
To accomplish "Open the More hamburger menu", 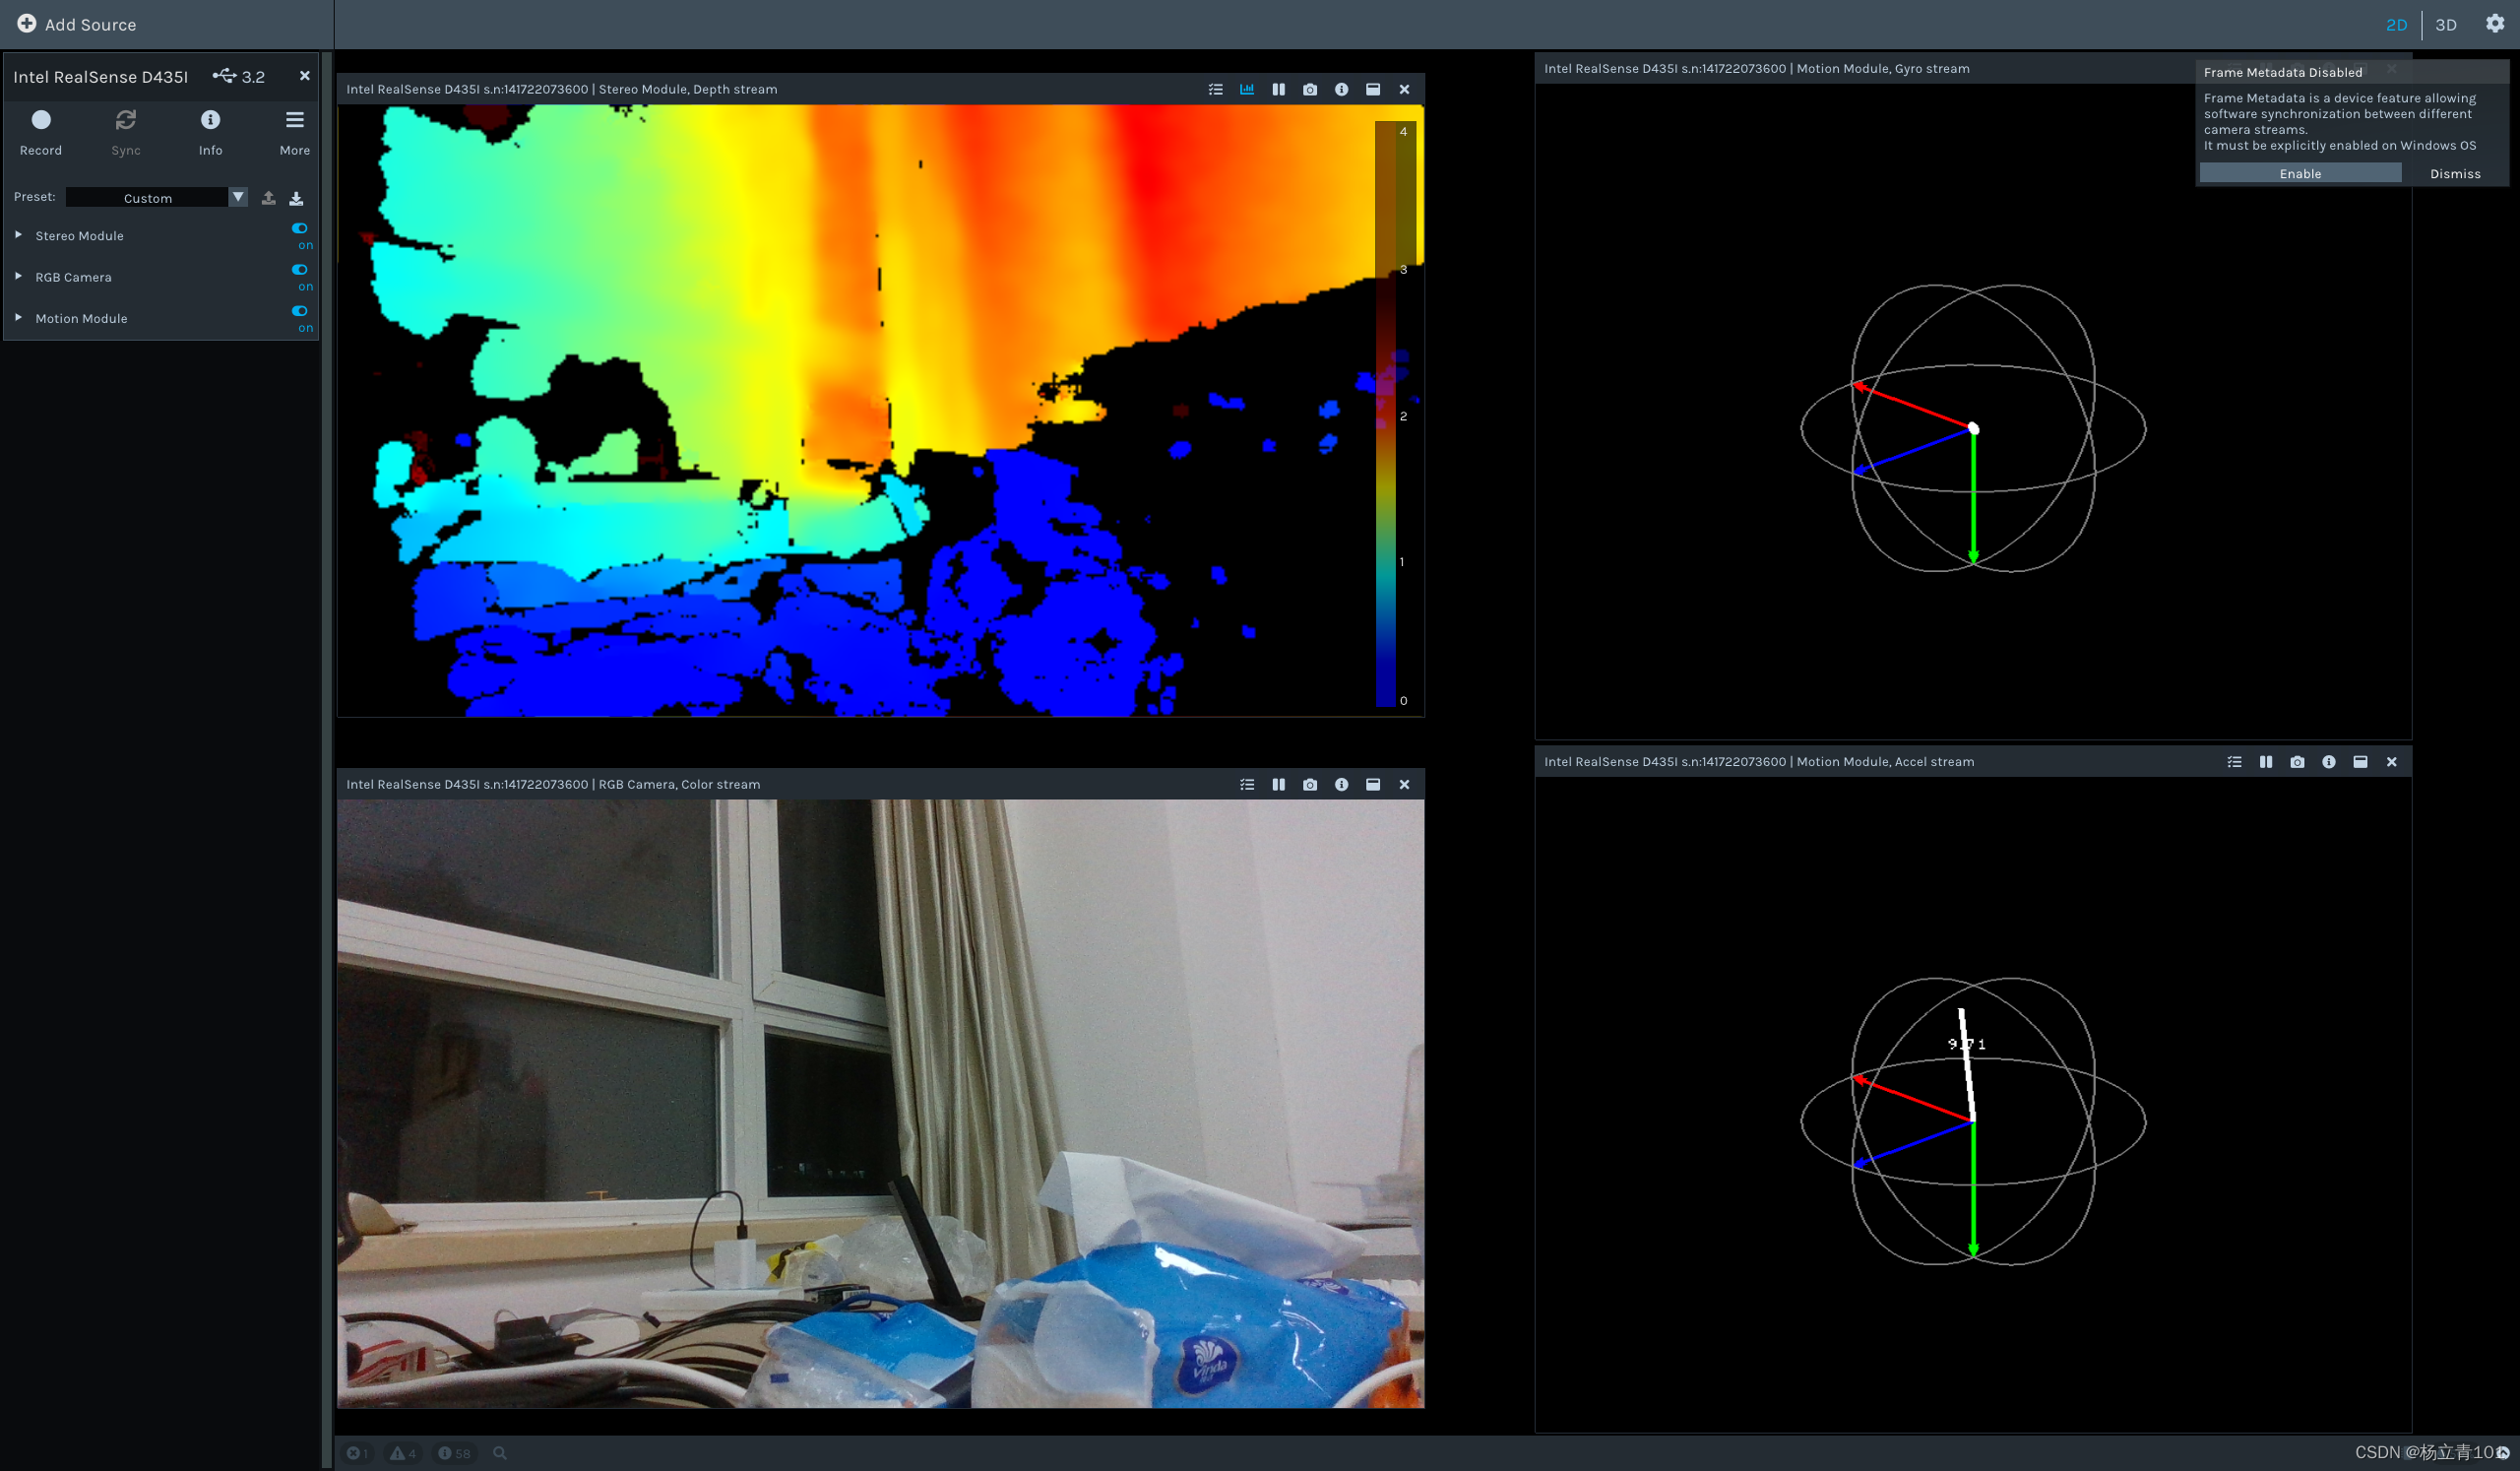I will (294, 121).
